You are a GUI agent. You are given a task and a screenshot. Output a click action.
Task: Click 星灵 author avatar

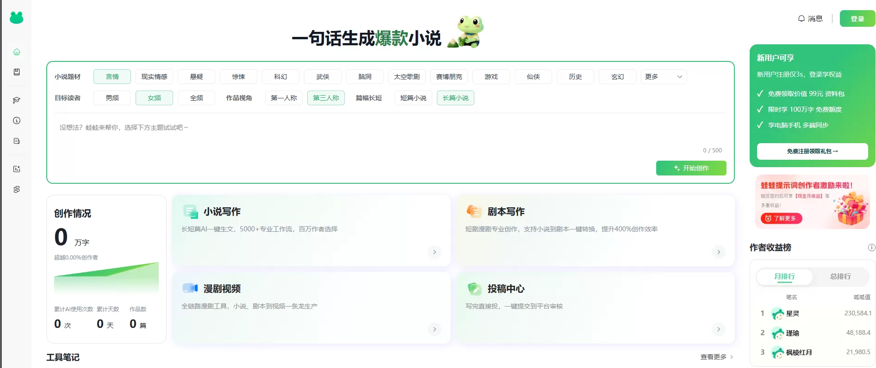click(x=777, y=314)
